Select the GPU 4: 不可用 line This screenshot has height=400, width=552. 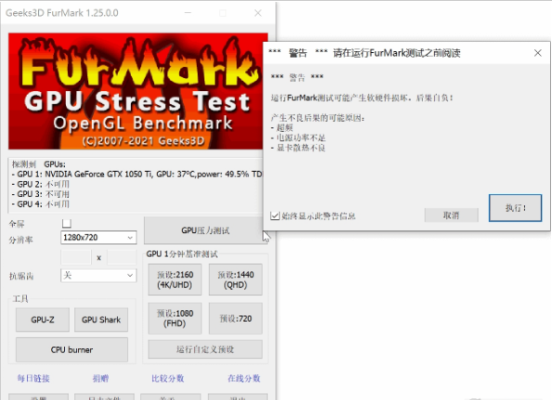41,204
